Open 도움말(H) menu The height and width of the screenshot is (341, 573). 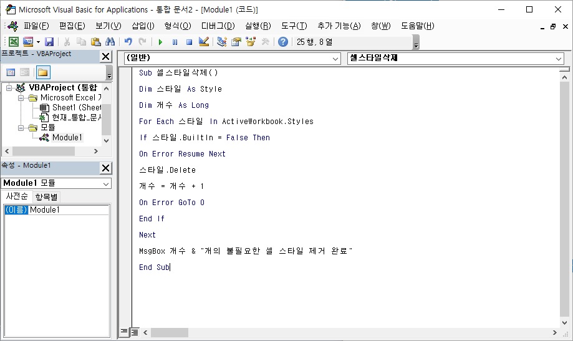(x=417, y=26)
